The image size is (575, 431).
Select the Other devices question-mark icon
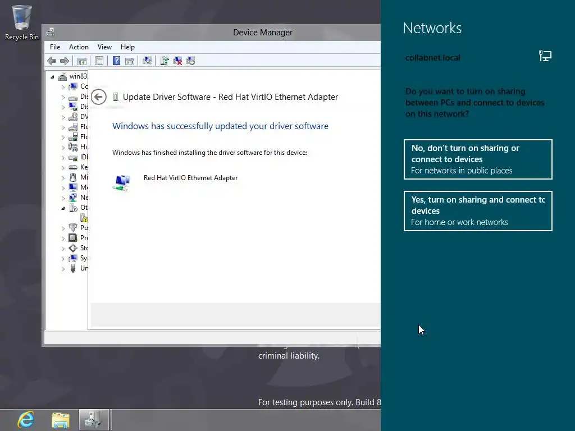click(x=73, y=208)
